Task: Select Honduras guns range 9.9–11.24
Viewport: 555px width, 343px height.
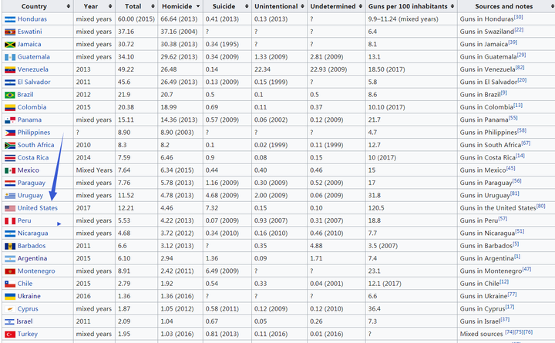Action: (x=382, y=19)
